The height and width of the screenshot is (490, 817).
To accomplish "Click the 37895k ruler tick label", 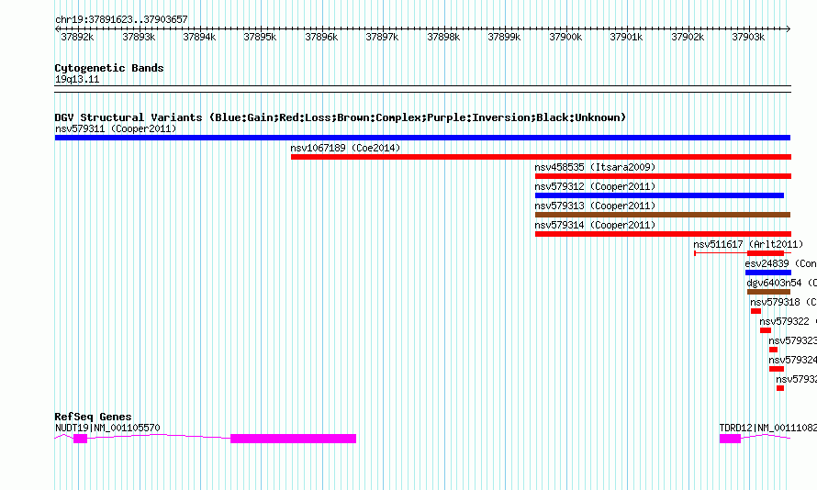I will pos(260,37).
